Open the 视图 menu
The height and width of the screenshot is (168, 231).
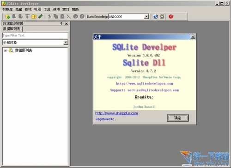tap(37, 10)
